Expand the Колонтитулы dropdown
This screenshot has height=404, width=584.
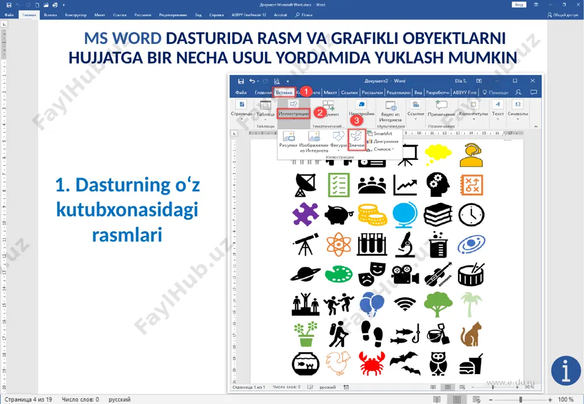(x=474, y=110)
